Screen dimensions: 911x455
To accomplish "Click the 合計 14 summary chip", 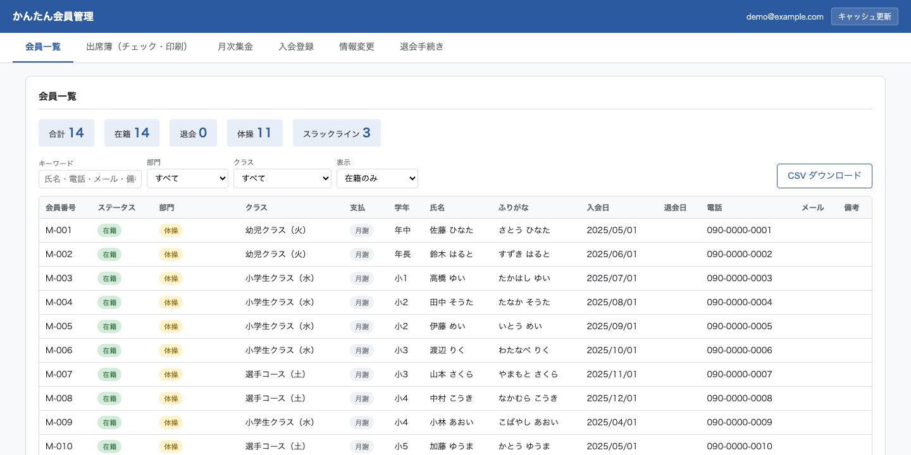I will (x=66, y=133).
